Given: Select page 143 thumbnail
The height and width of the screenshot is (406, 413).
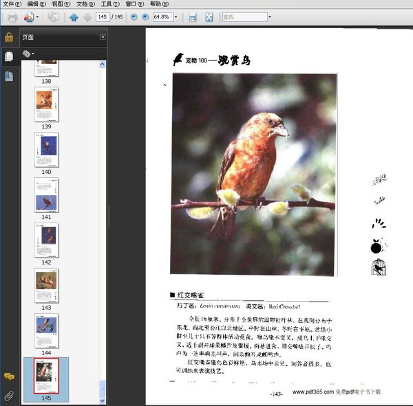Looking at the screenshot, I should (46, 285).
